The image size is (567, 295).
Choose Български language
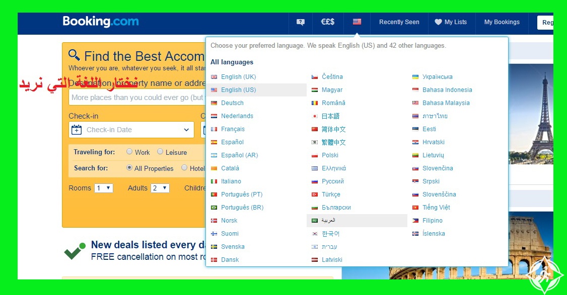tap(336, 208)
